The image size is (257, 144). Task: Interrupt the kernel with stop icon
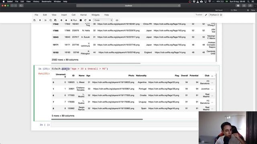81,20
